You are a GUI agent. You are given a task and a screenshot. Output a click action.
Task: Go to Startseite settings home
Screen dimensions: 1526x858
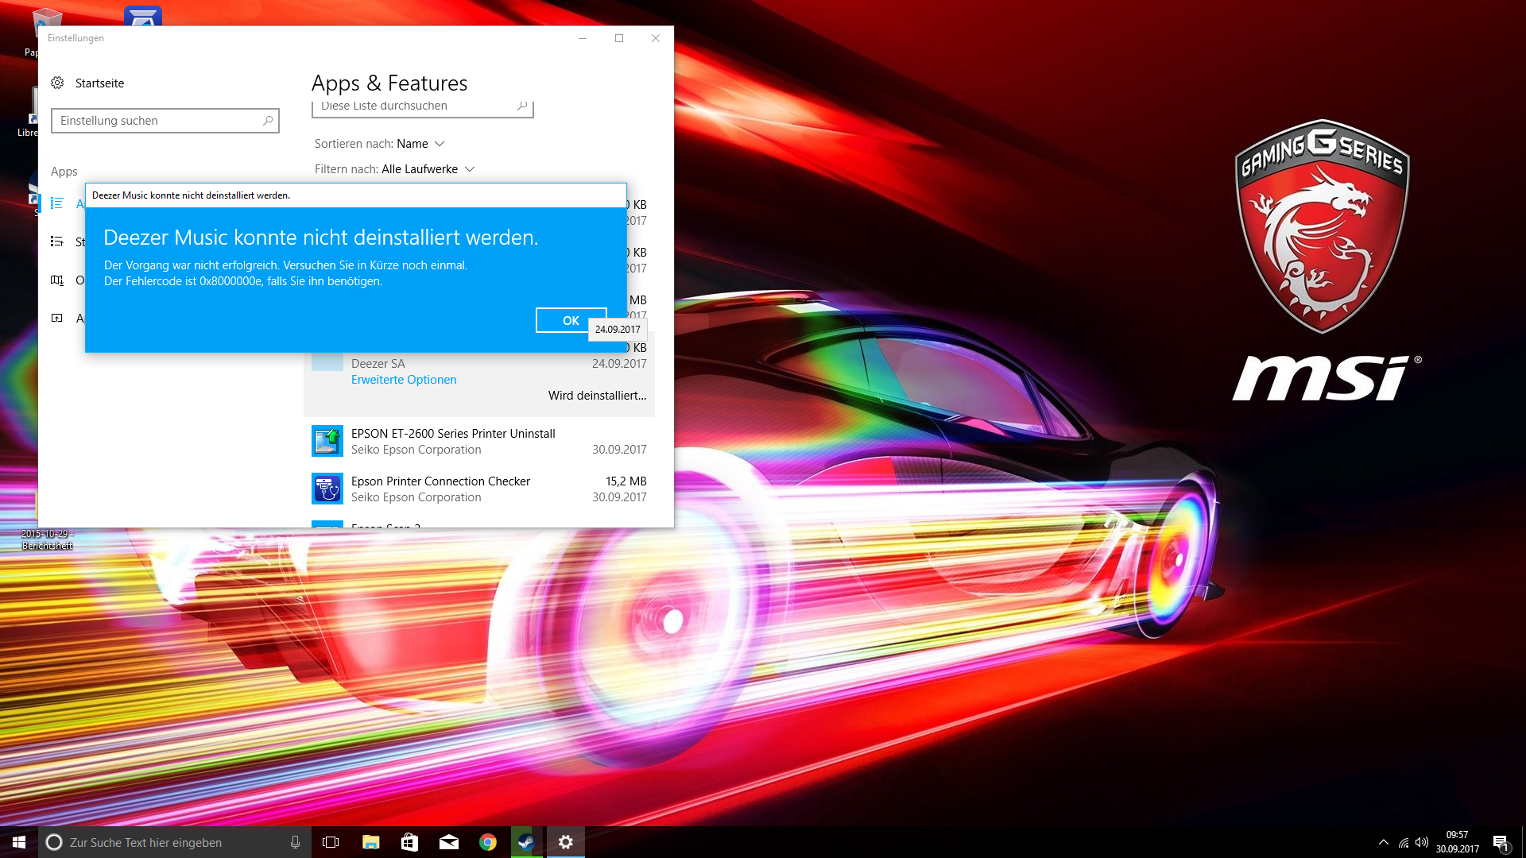99,83
